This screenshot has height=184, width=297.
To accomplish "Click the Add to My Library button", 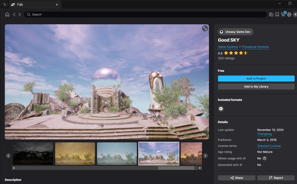I will 256,87.
